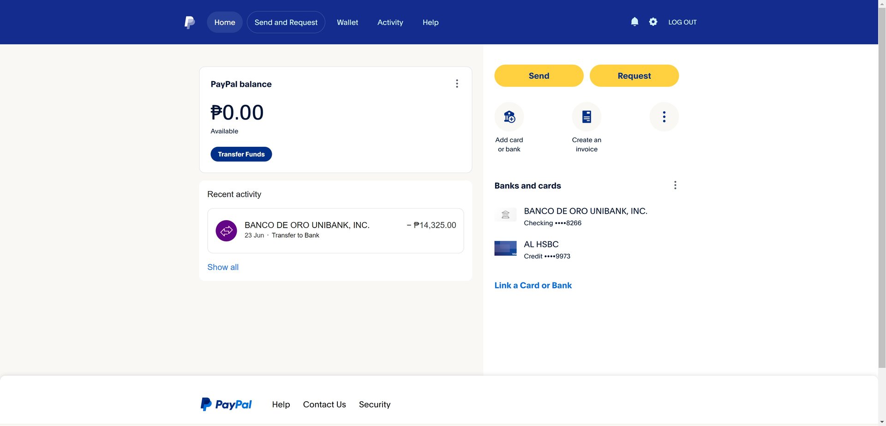
Task: Open the Show all activity link
Action: coord(223,267)
